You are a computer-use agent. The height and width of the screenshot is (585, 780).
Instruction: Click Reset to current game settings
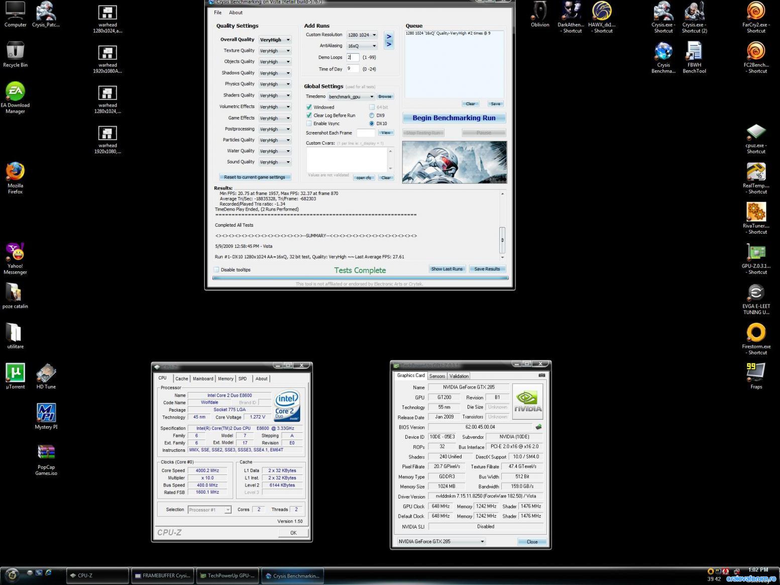255,177
